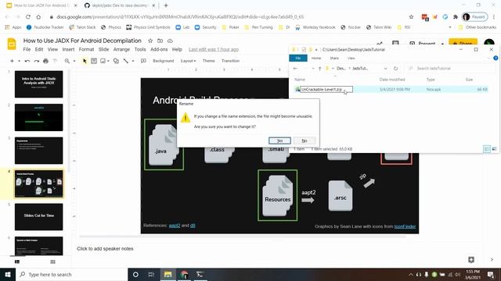The width and height of the screenshot is (501, 281).
Task: Open the Layout dropdown
Action: click(188, 61)
